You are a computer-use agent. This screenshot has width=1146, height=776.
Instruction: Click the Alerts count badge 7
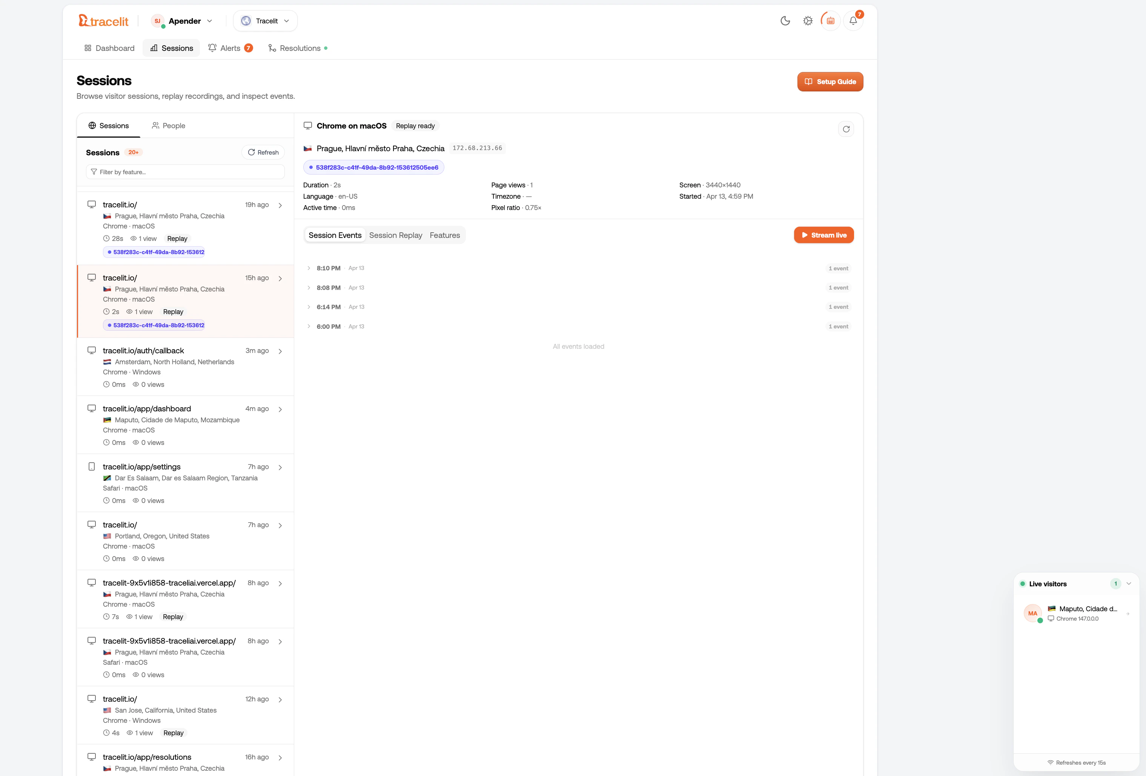click(x=249, y=48)
